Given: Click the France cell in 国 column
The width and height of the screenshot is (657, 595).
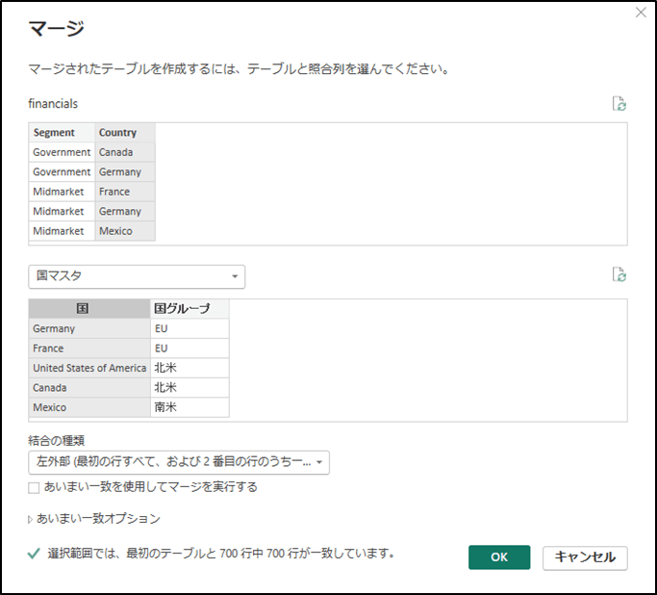Looking at the screenshot, I should tap(89, 348).
